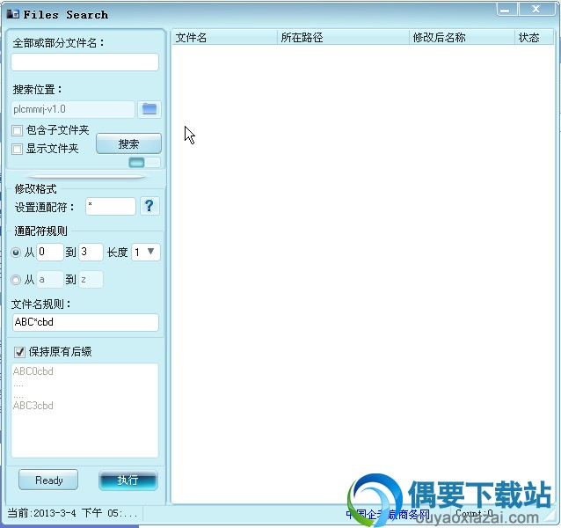This screenshot has width=561, height=528.
Task: Click the 状态 column header
Action: (x=534, y=38)
